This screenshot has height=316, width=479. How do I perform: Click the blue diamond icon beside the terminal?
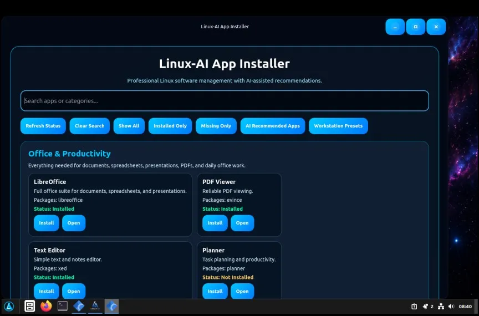(x=79, y=306)
